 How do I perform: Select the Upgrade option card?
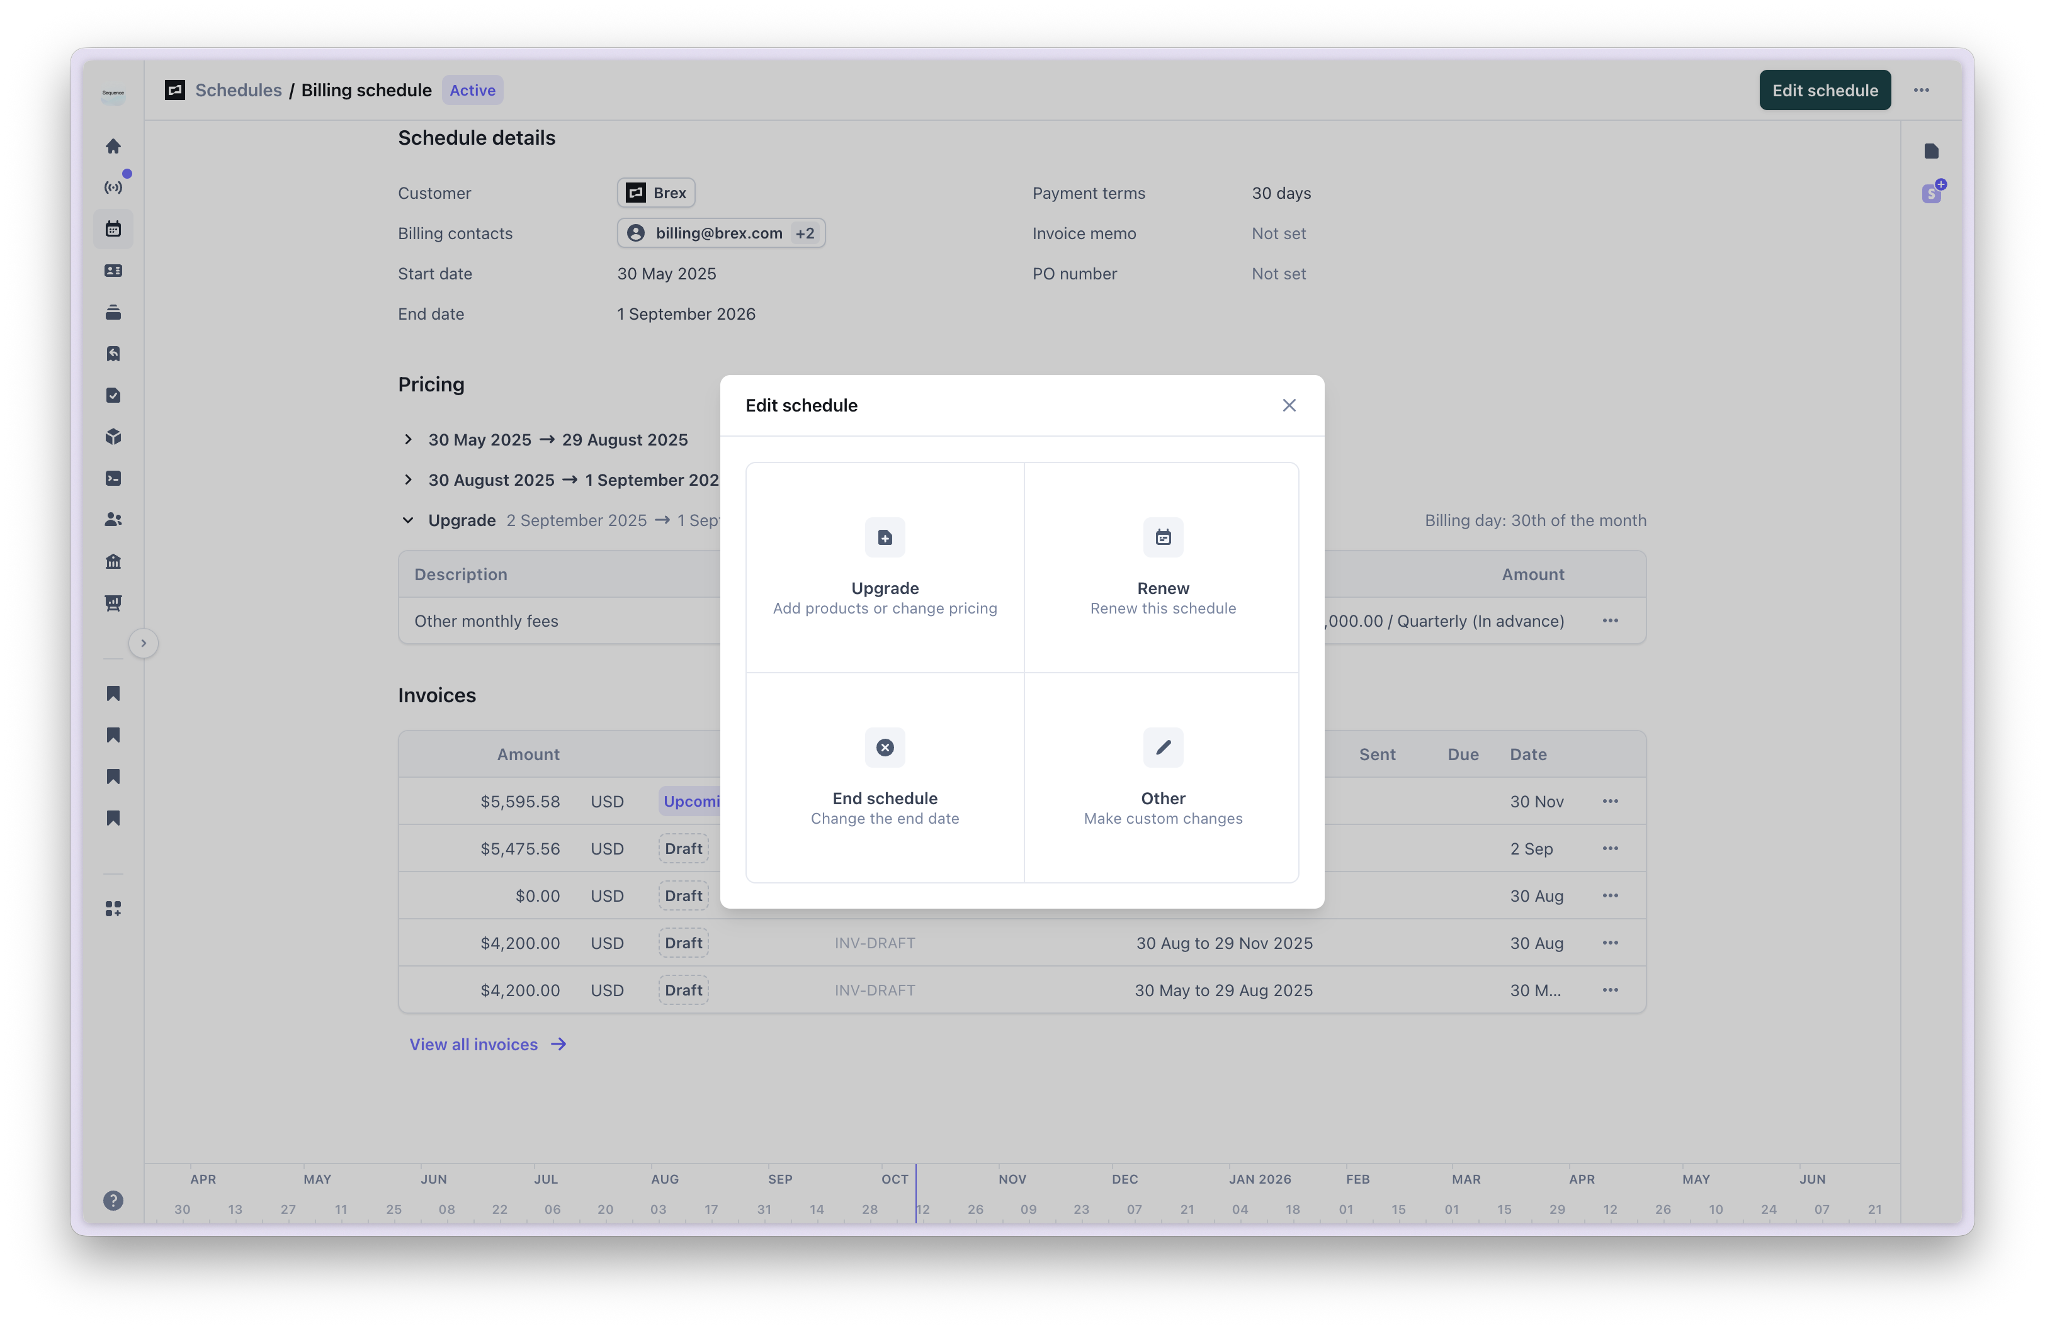pyautogui.click(x=884, y=568)
